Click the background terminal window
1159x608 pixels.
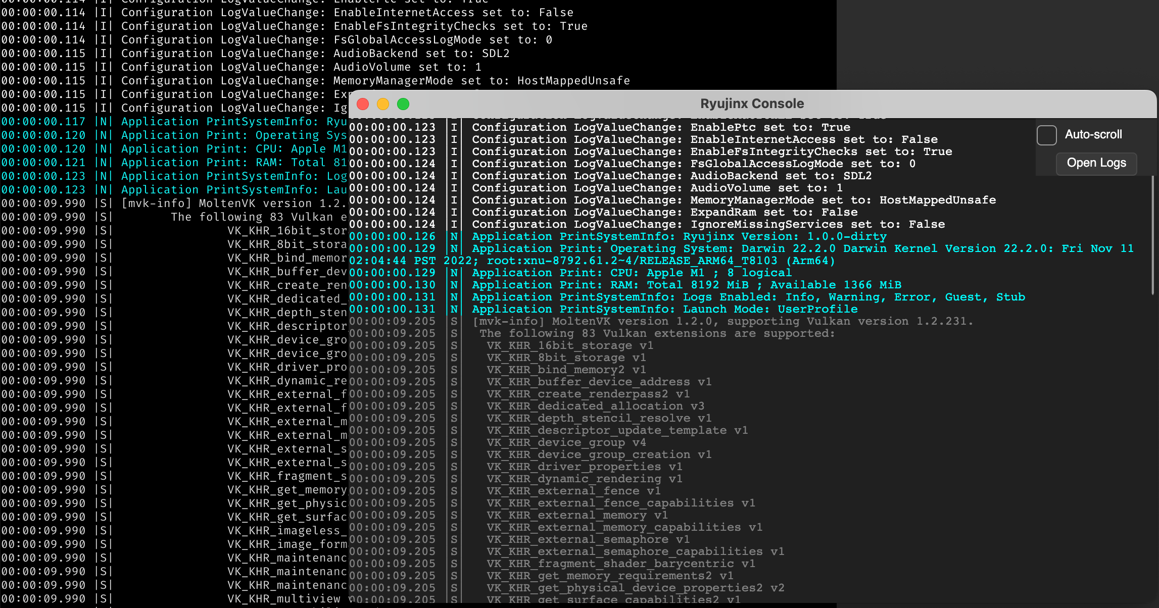[x=177, y=353]
